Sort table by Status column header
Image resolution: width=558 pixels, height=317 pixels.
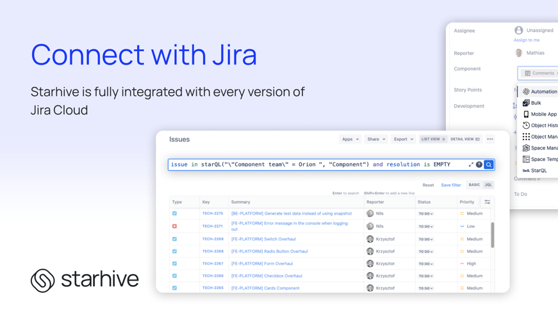424,202
